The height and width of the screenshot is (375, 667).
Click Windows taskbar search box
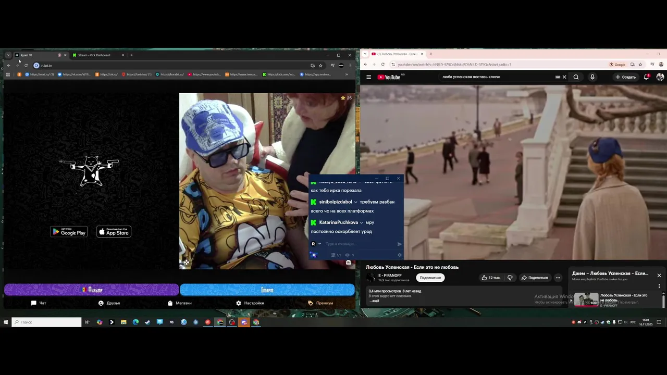pyautogui.click(x=47, y=322)
